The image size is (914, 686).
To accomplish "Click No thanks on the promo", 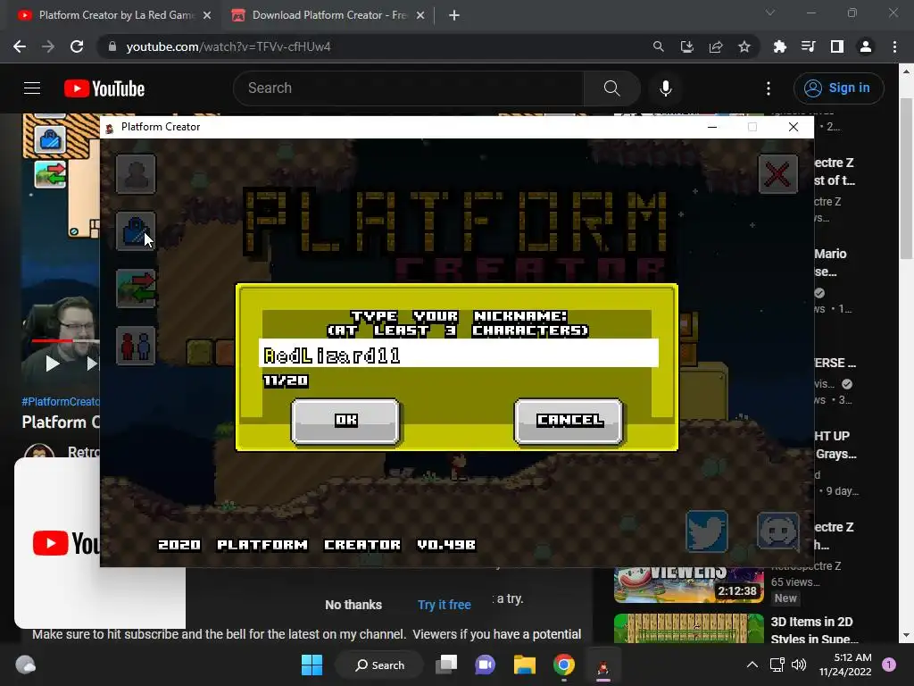I will point(353,605).
